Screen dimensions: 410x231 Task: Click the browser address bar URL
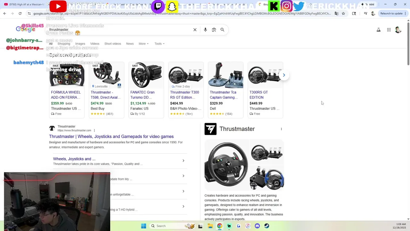[182, 13]
